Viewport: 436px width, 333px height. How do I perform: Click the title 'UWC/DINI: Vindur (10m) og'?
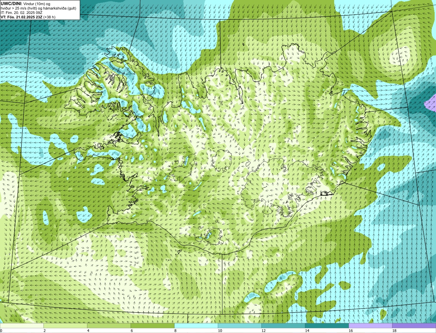coord(25,3)
